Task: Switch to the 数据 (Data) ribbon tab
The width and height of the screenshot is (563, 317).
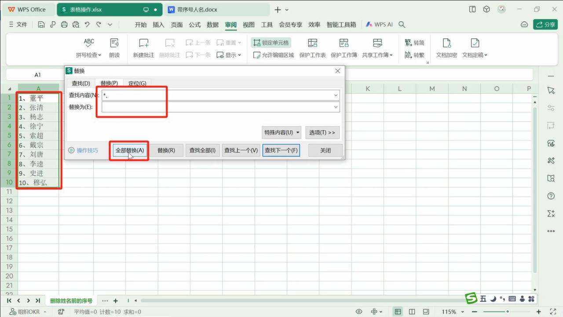Action: 213,25
